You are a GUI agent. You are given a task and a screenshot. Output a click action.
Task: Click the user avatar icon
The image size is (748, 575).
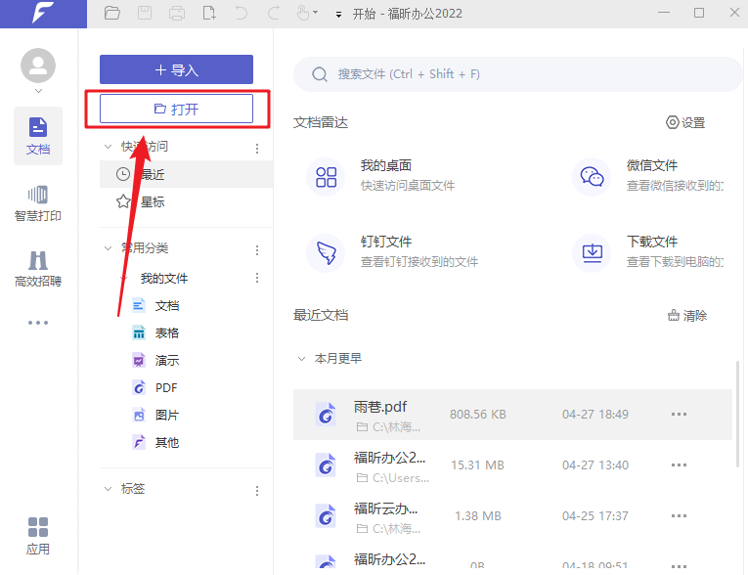pos(38,66)
